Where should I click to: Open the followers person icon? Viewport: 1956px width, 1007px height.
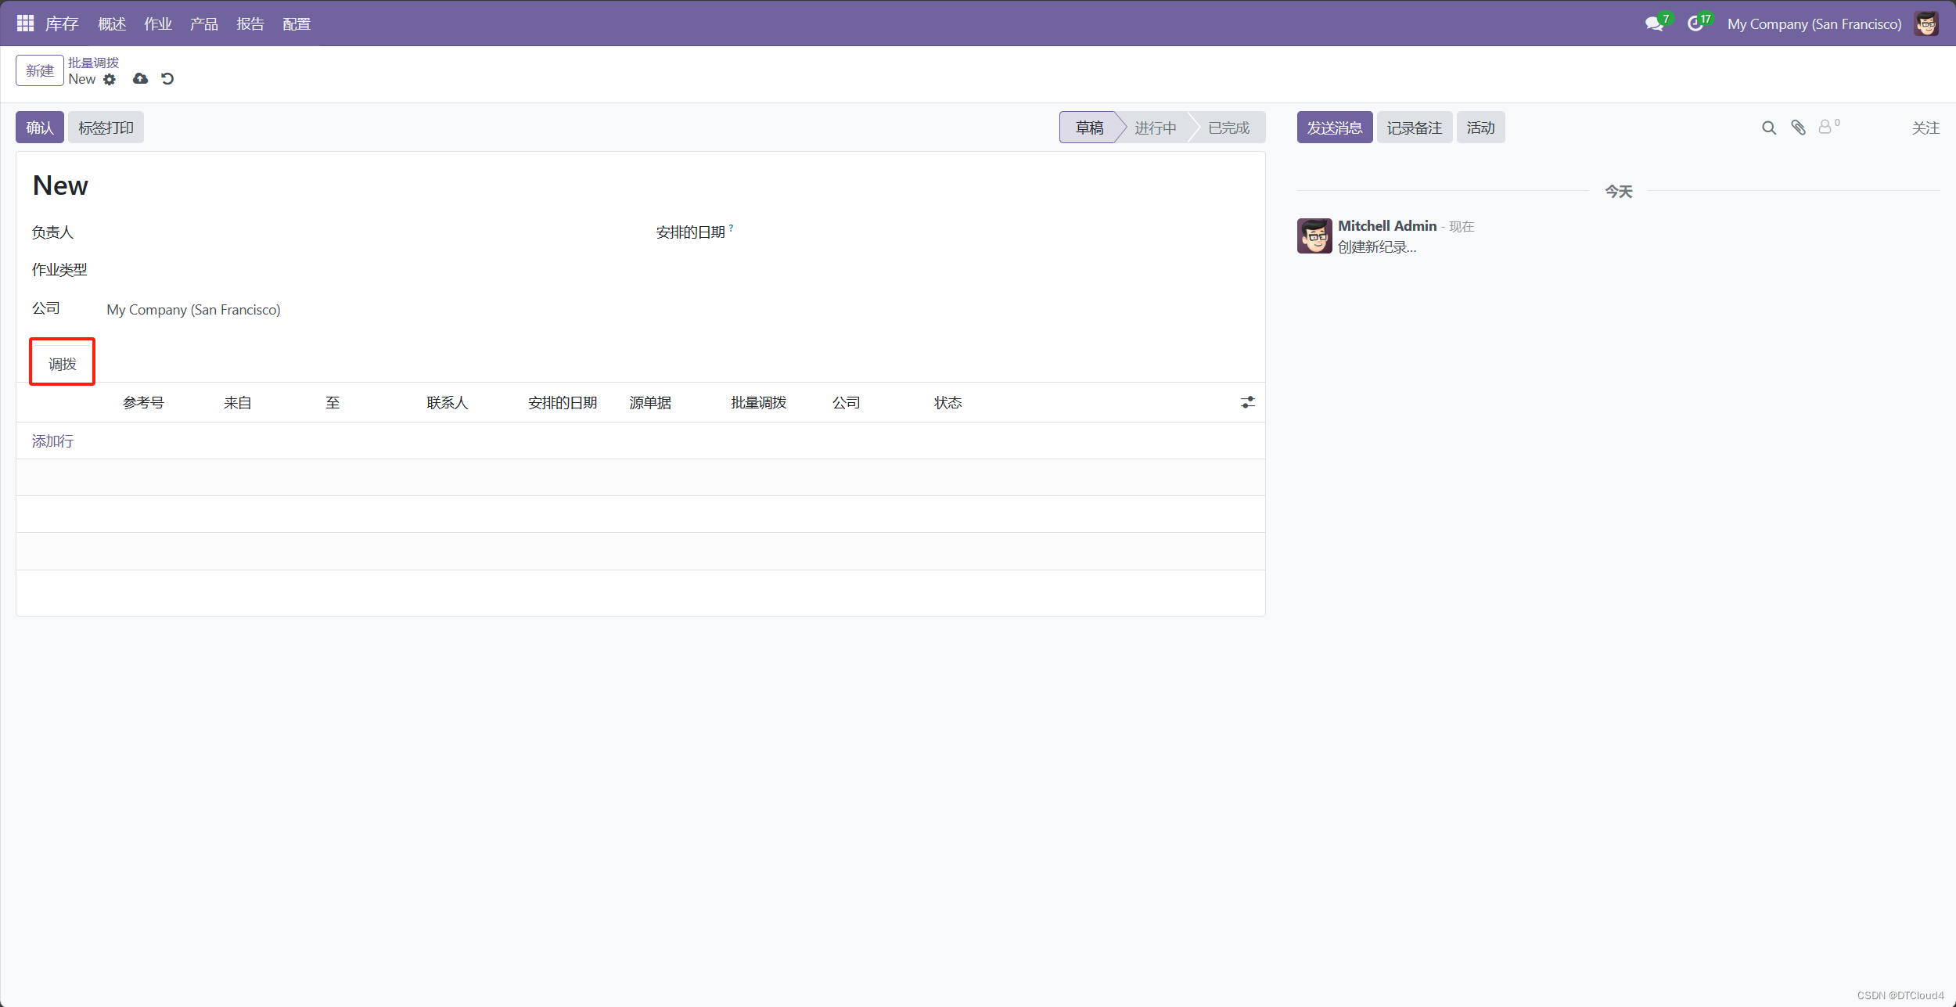[1825, 128]
